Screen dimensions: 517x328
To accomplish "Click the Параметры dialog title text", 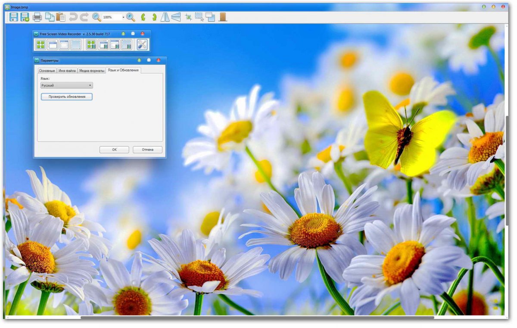I will coord(50,60).
